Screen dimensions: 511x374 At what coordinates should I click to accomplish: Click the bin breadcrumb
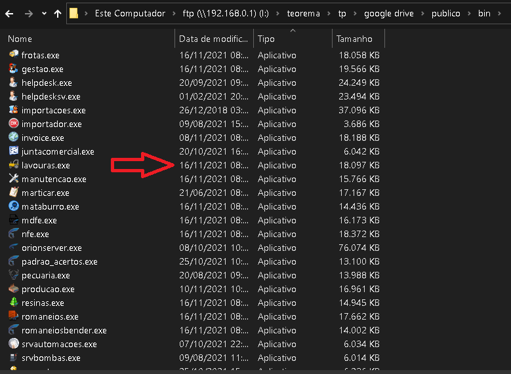pos(484,13)
